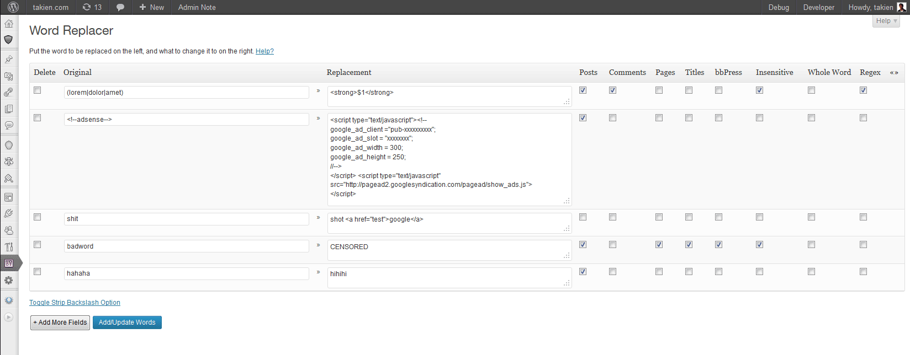Viewport: 910px width, 355px height.
Task: Open comments bubble in admin bar
Action: (x=120, y=7)
